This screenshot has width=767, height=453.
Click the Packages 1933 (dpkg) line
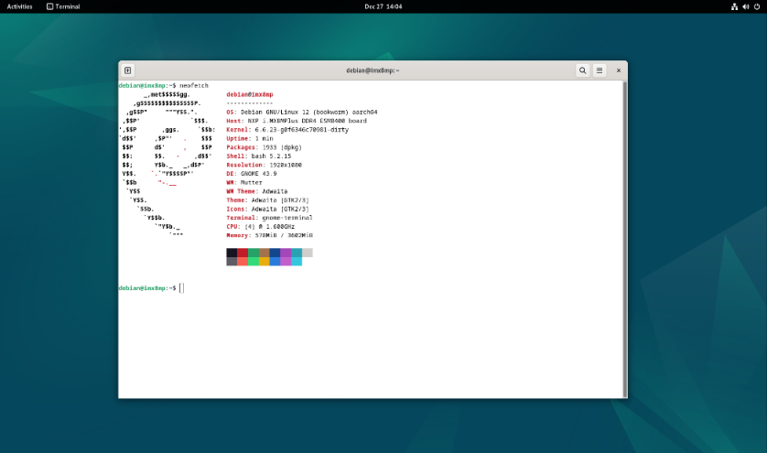265,147
